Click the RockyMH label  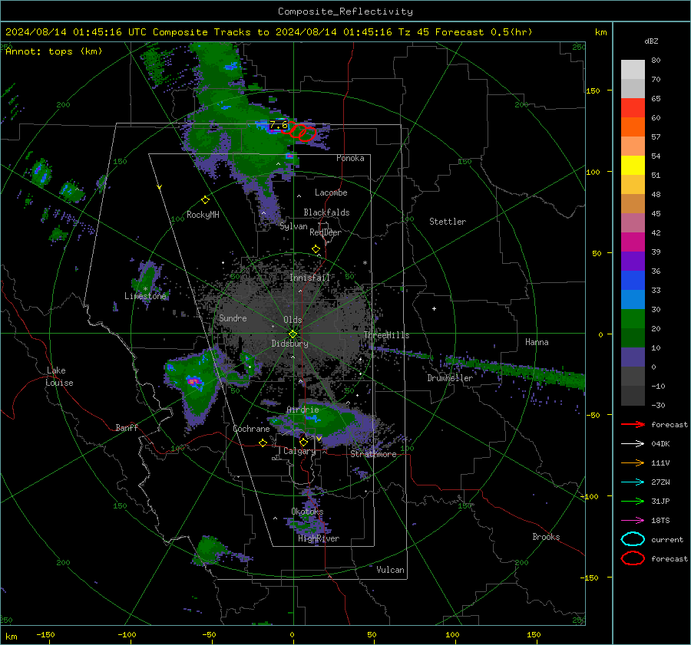203,215
